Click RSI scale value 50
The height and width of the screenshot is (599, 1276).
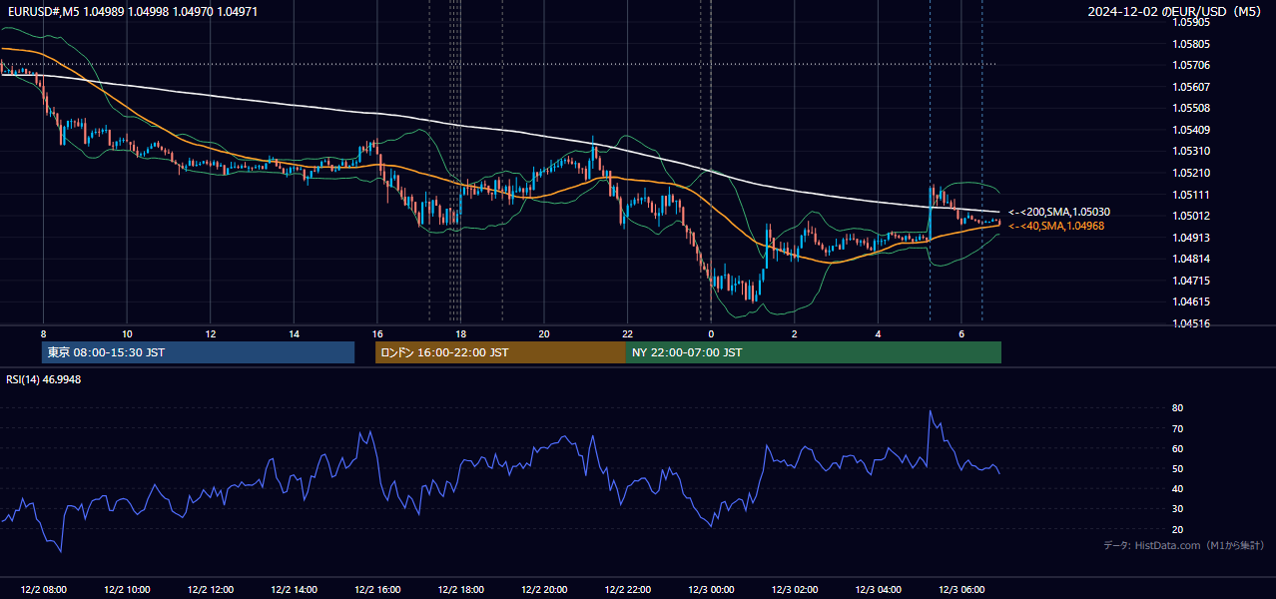pyautogui.click(x=1178, y=468)
